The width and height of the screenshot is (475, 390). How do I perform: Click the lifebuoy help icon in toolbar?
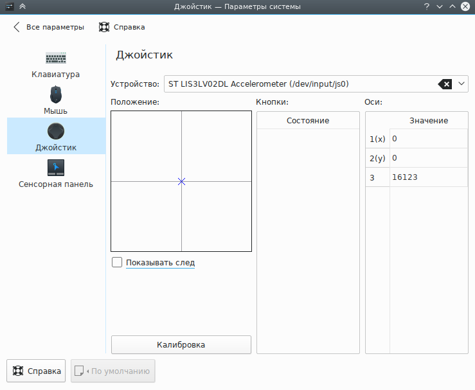click(104, 27)
